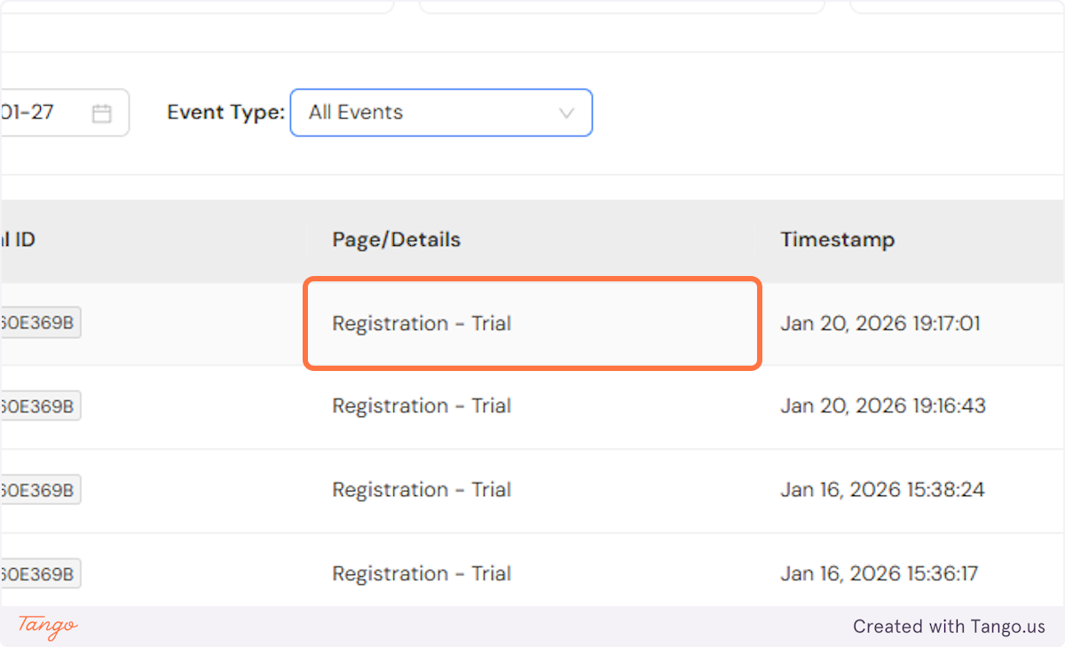Click the Tango logo in the footer
The height and width of the screenshot is (647, 1065).
43,627
